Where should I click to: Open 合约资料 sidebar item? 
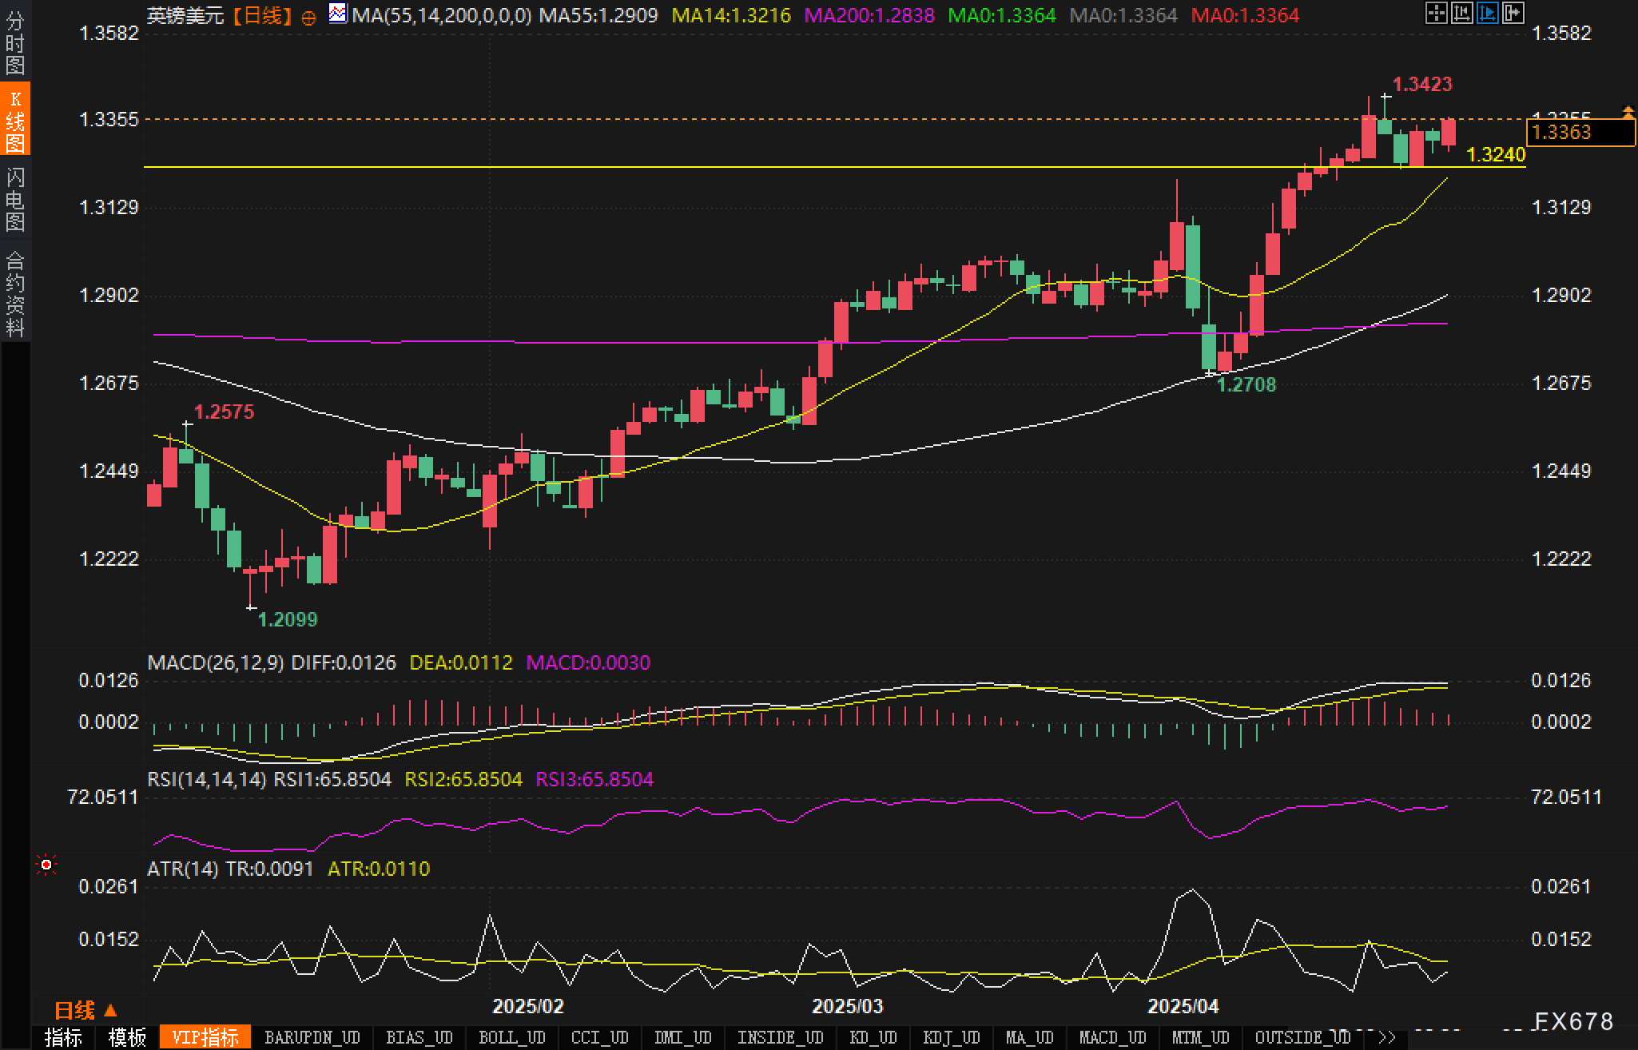[14, 292]
